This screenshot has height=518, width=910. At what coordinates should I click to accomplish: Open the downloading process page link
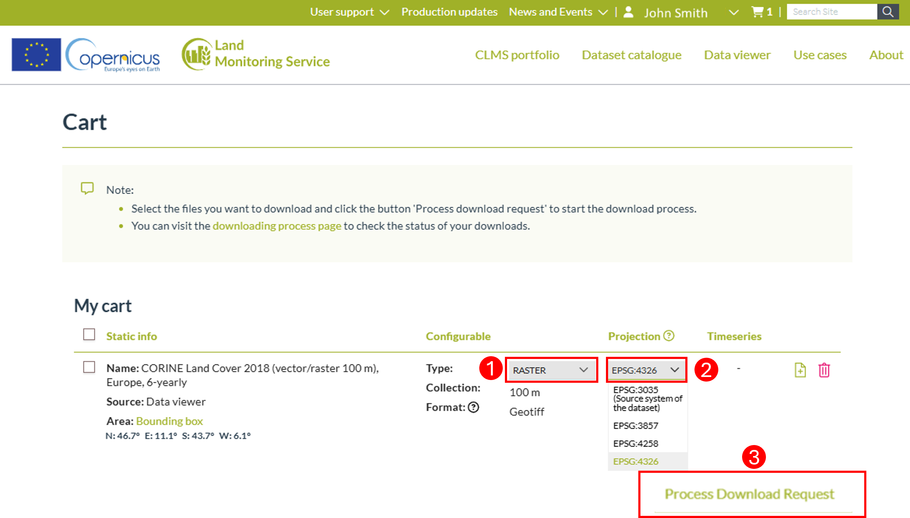277,226
